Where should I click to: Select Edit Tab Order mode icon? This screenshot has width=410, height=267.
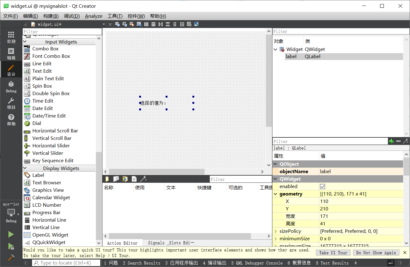(x=139, y=24)
